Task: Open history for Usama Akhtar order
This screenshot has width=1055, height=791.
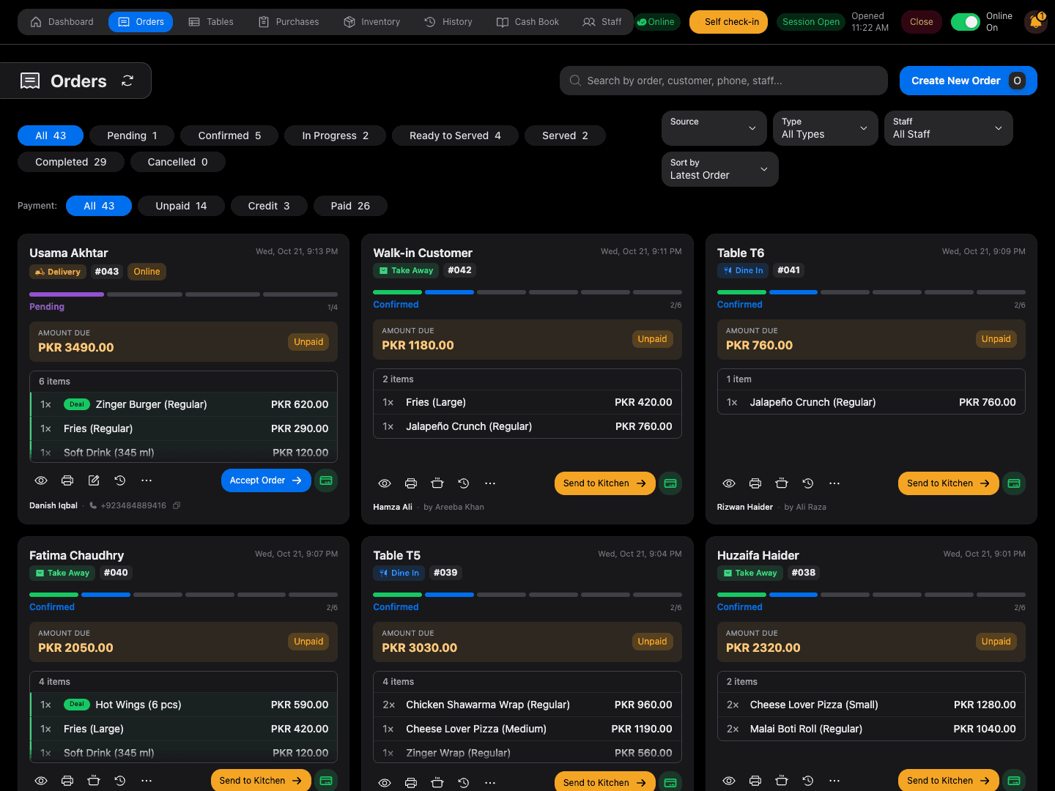Action: coord(120,480)
